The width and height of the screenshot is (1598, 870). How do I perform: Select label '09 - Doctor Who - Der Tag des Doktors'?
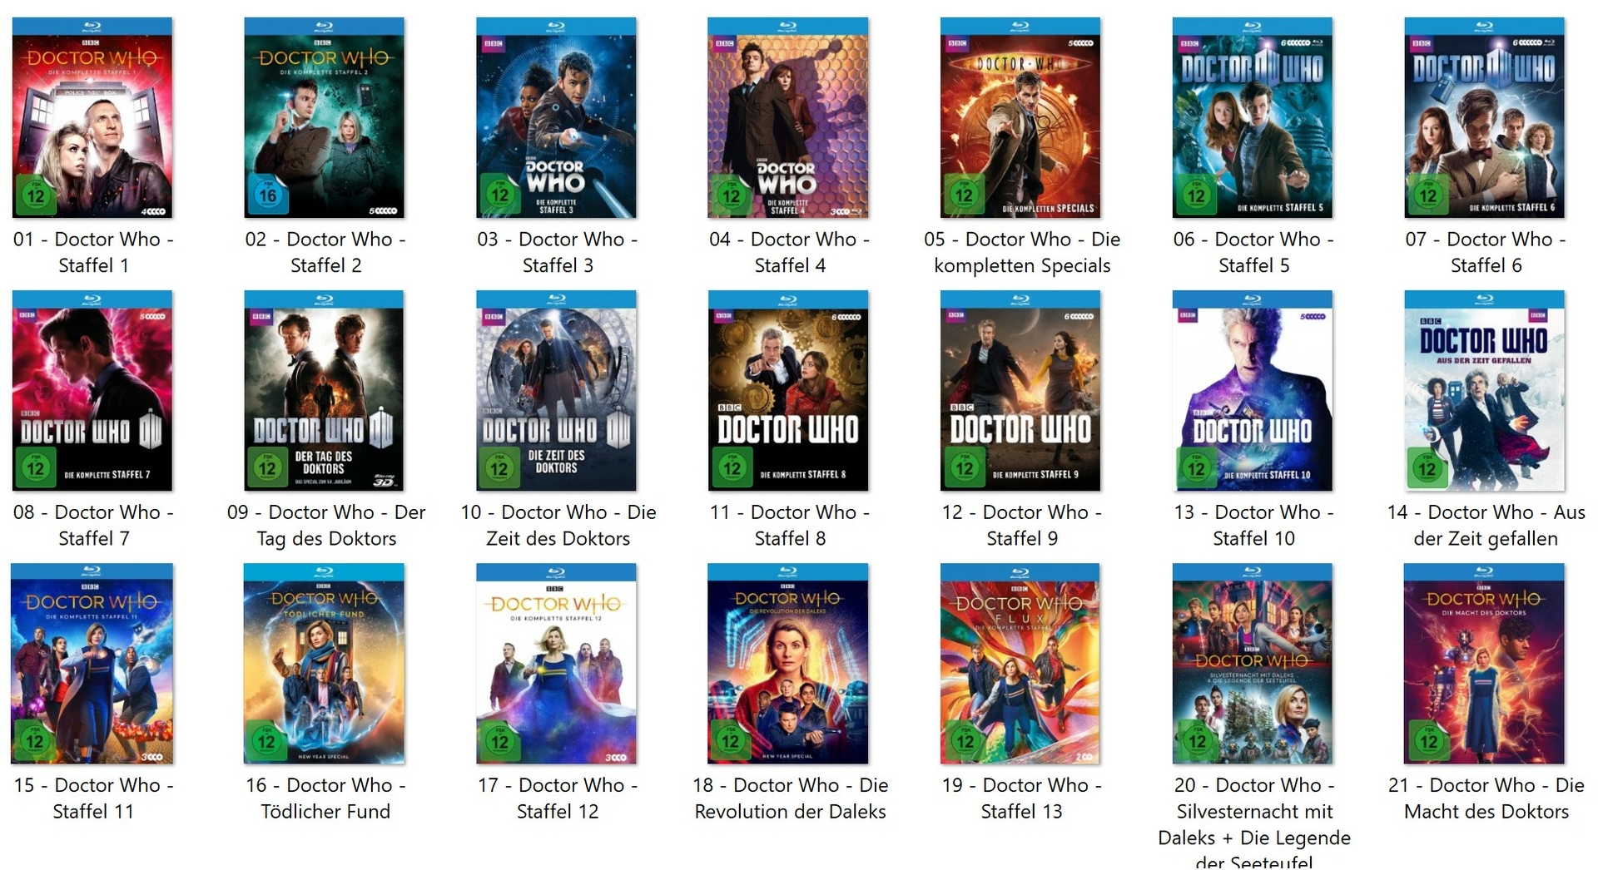coord(326,525)
